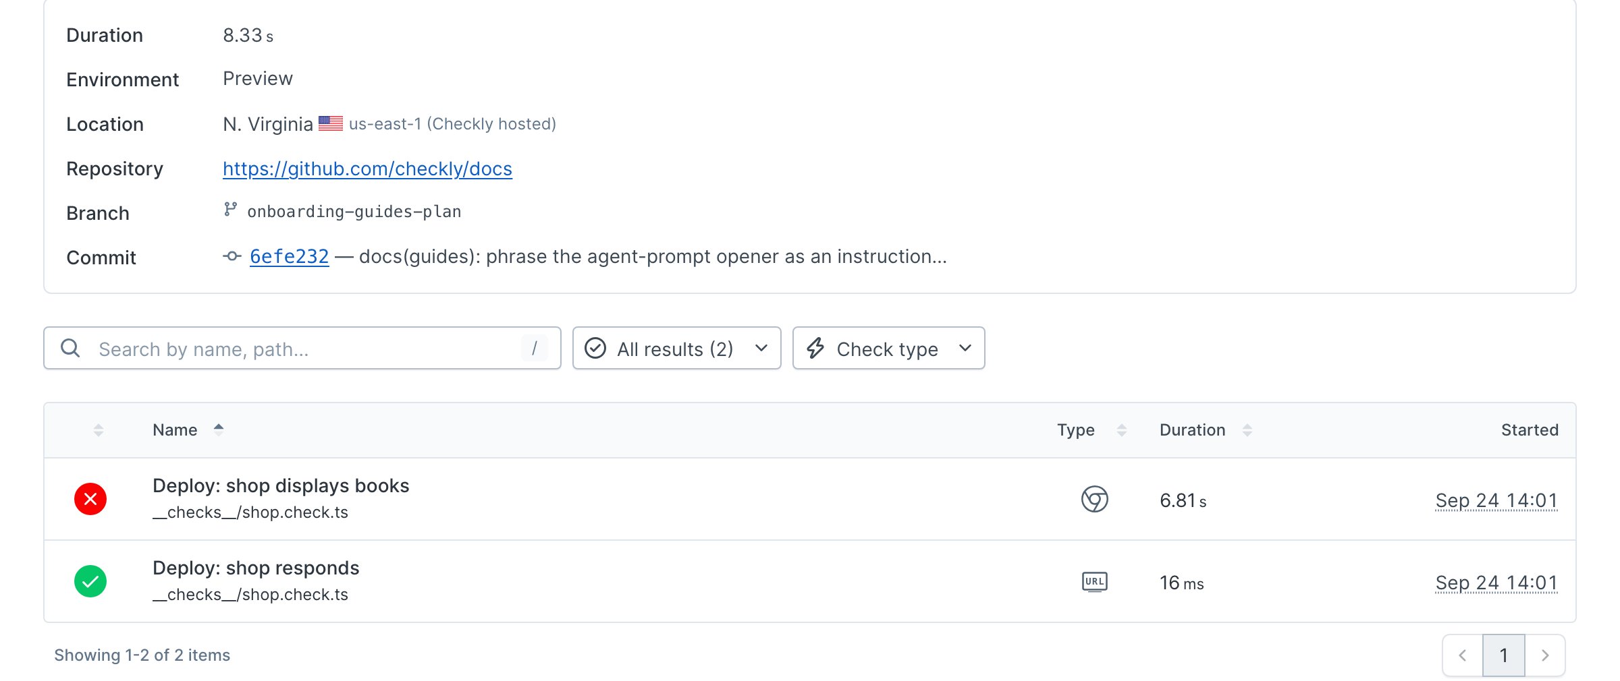Click the red failed status icon for shop displays books
The image size is (1620, 681).
coord(90,499)
